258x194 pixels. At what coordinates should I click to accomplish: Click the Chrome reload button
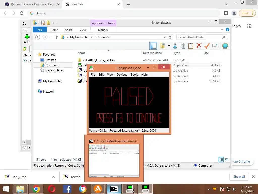(x=22, y=13)
